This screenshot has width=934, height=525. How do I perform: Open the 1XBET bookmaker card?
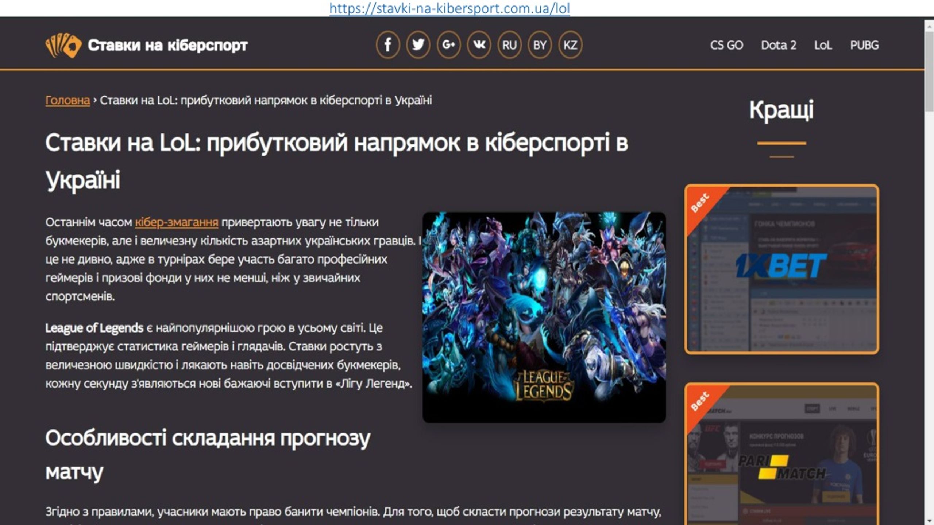point(781,269)
